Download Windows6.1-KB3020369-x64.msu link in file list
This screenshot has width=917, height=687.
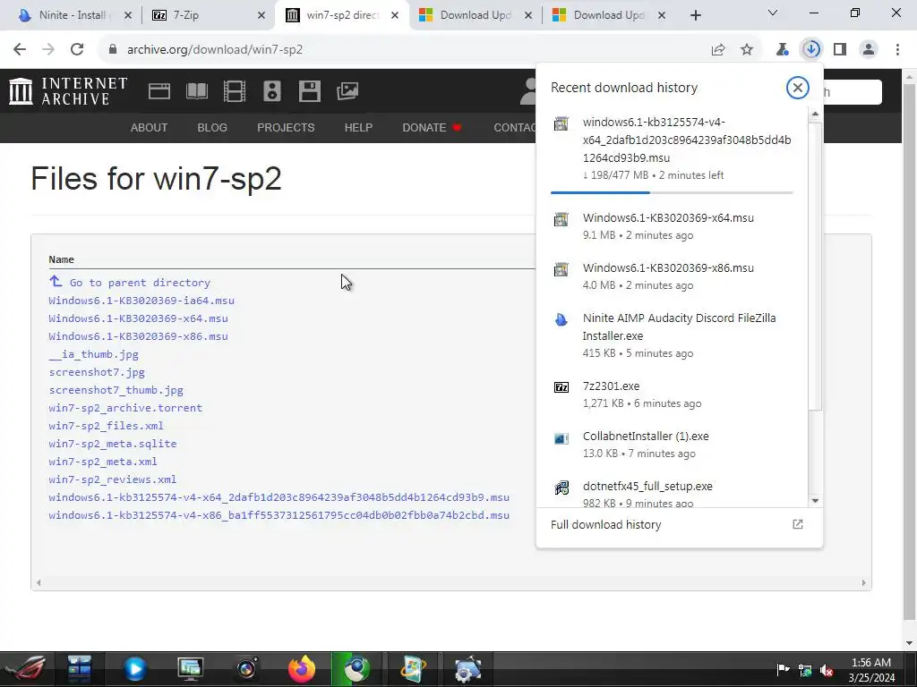click(138, 318)
